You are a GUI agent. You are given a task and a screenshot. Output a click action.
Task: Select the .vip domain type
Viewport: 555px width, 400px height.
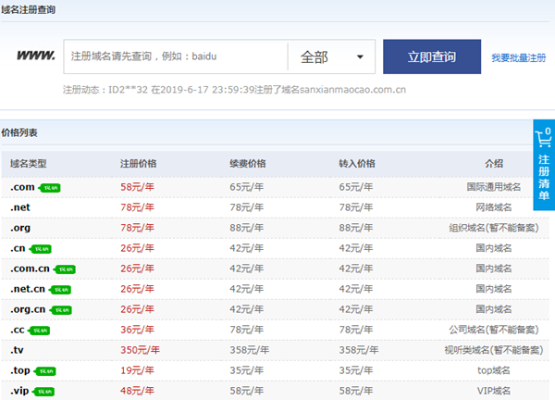coord(19,391)
